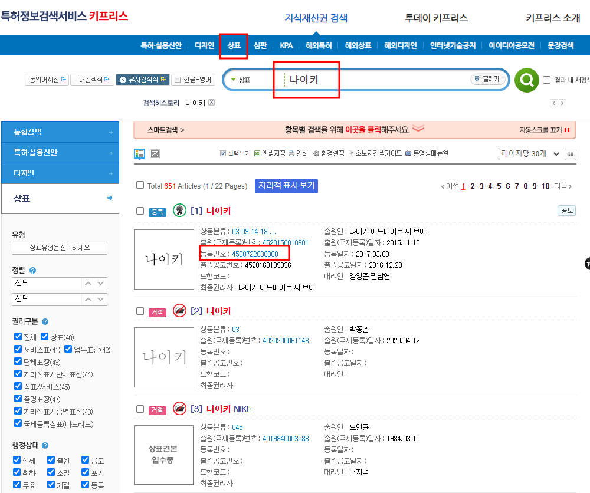Click rejected status icon of result 3
590x493 pixels.
pyautogui.click(x=179, y=409)
